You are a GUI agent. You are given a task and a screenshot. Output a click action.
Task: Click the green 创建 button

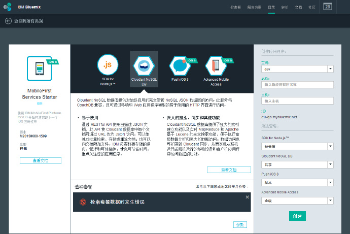297,216
